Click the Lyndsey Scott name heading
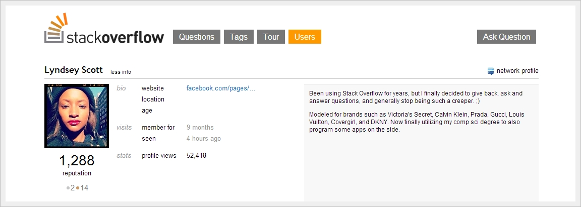Screen dimensions: 581x207 [74, 70]
